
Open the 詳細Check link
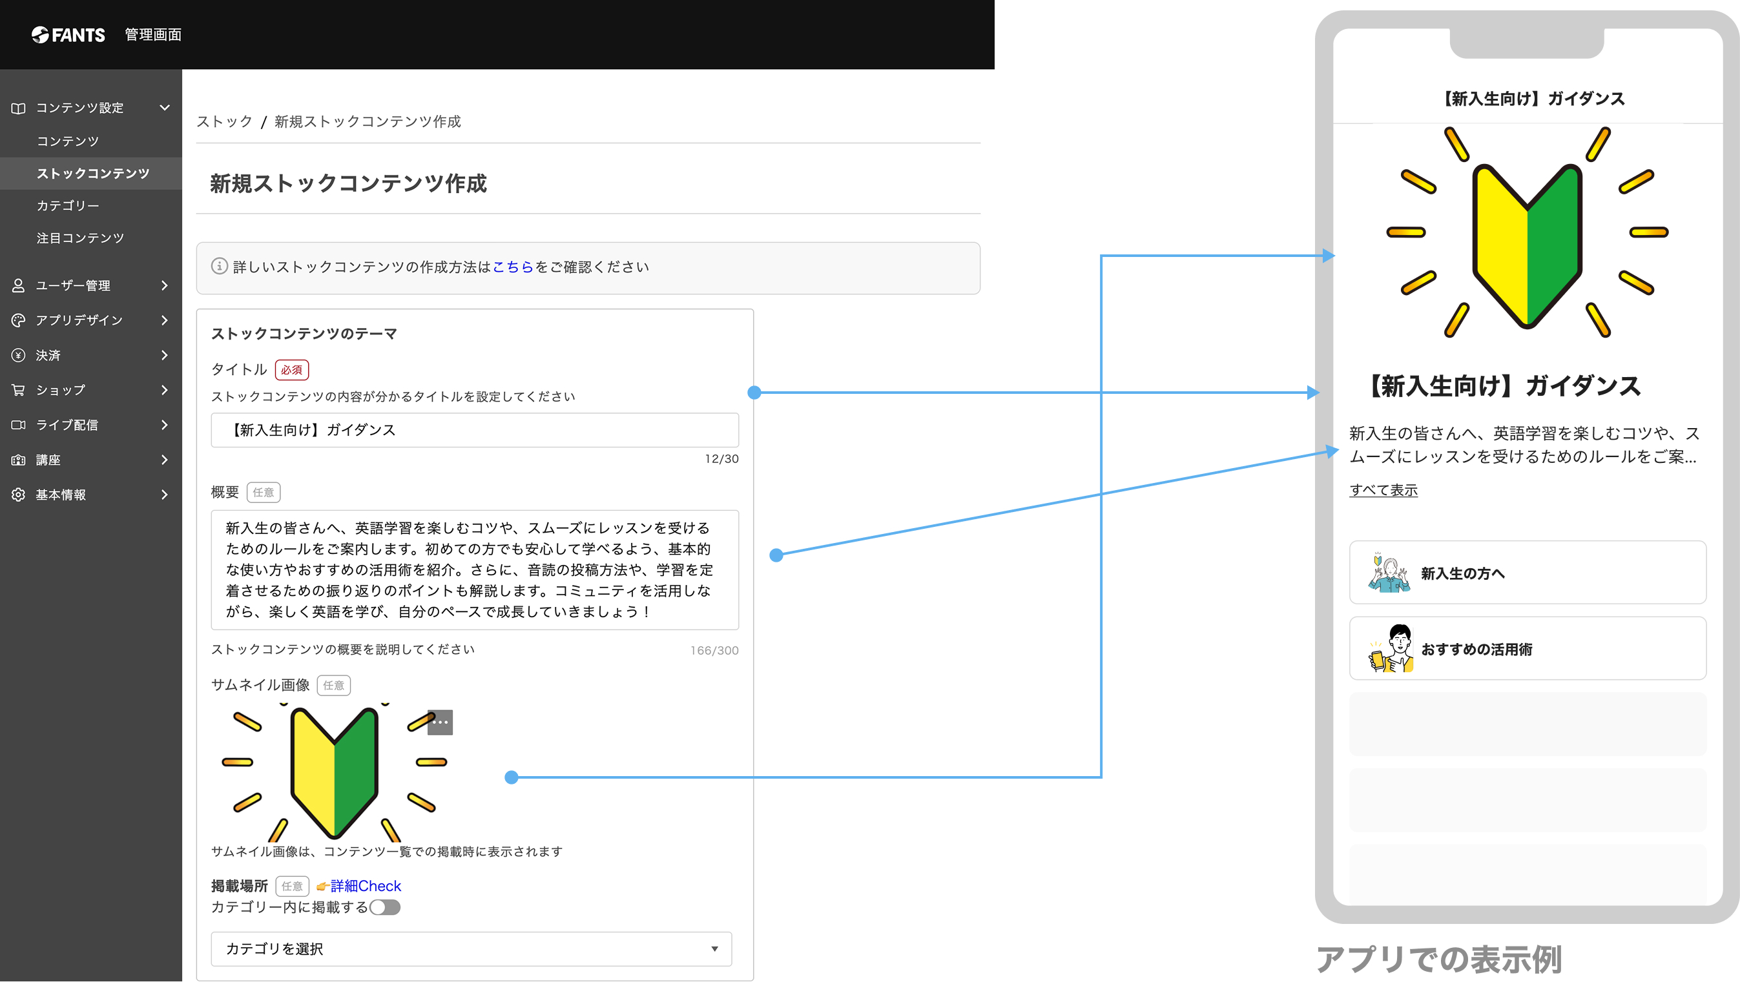366,886
